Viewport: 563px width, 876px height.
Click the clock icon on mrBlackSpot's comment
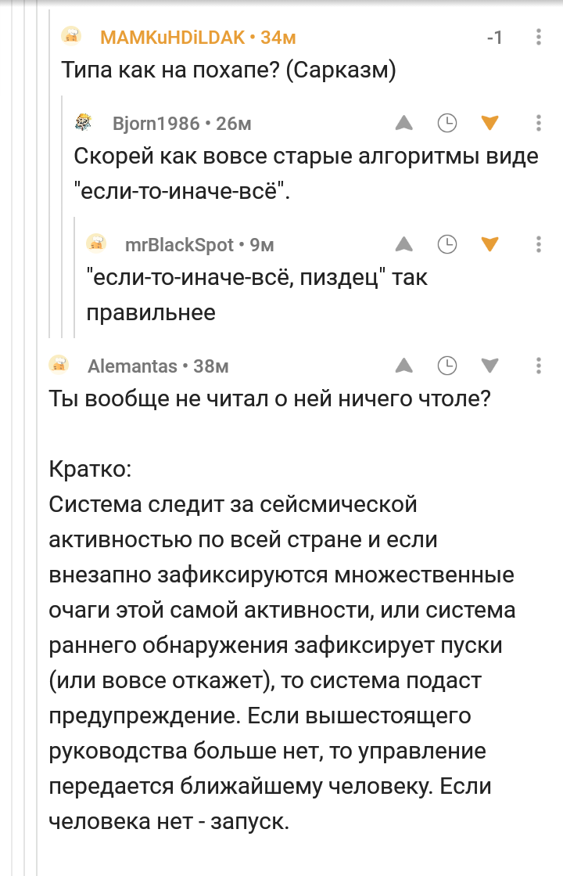coord(447,244)
